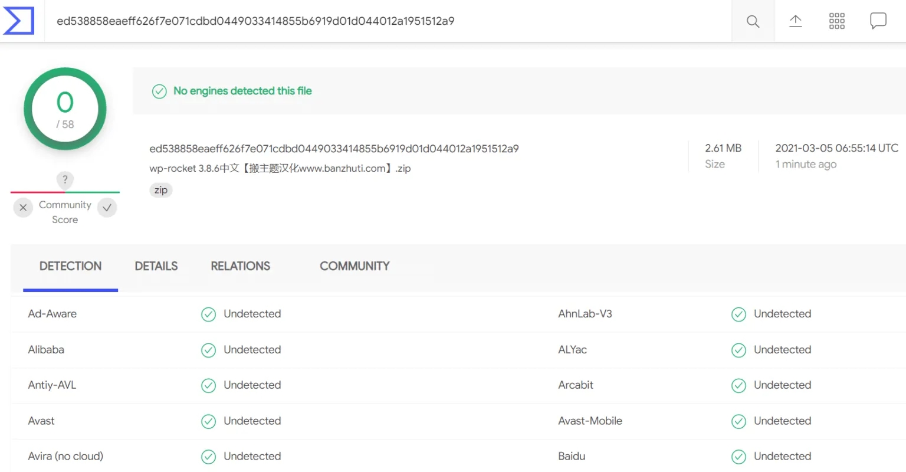The height and width of the screenshot is (472, 906).
Task: Click the search magnifier icon
Action: (x=753, y=21)
